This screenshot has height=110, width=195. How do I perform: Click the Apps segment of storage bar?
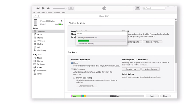pos(77,96)
